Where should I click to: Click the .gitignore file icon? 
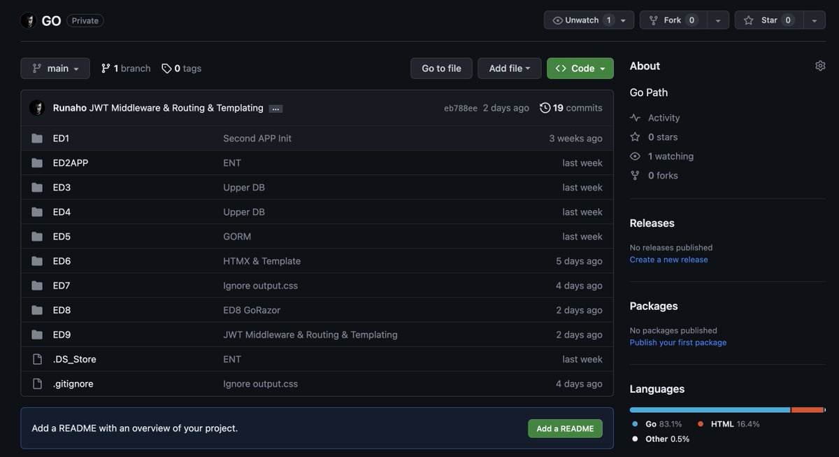pos(37,384)
